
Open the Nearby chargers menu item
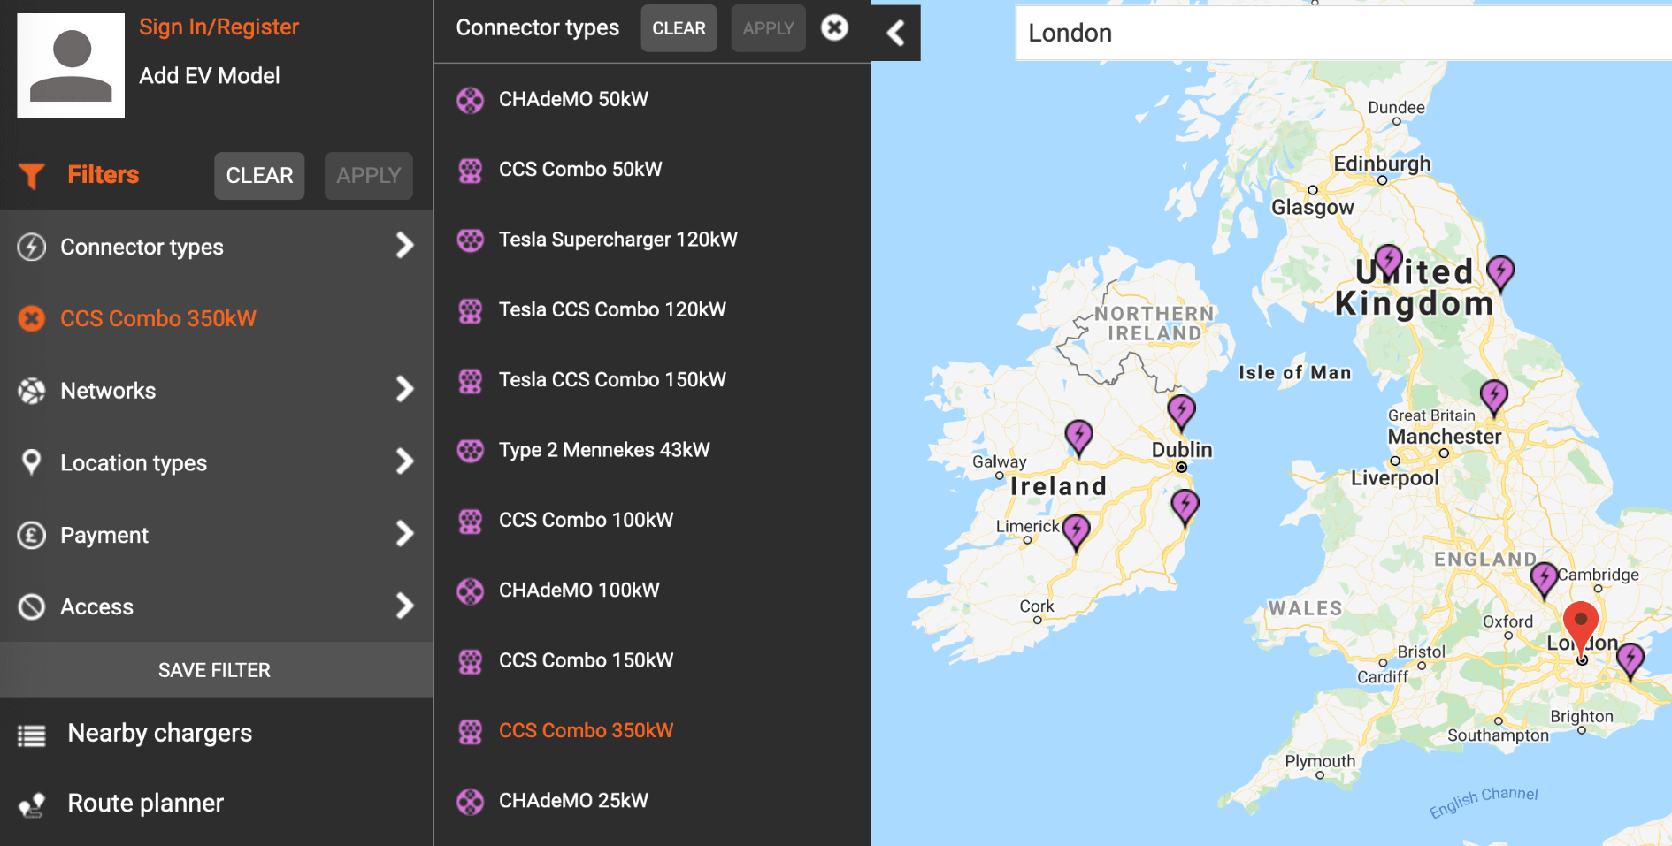click(159, 733)
